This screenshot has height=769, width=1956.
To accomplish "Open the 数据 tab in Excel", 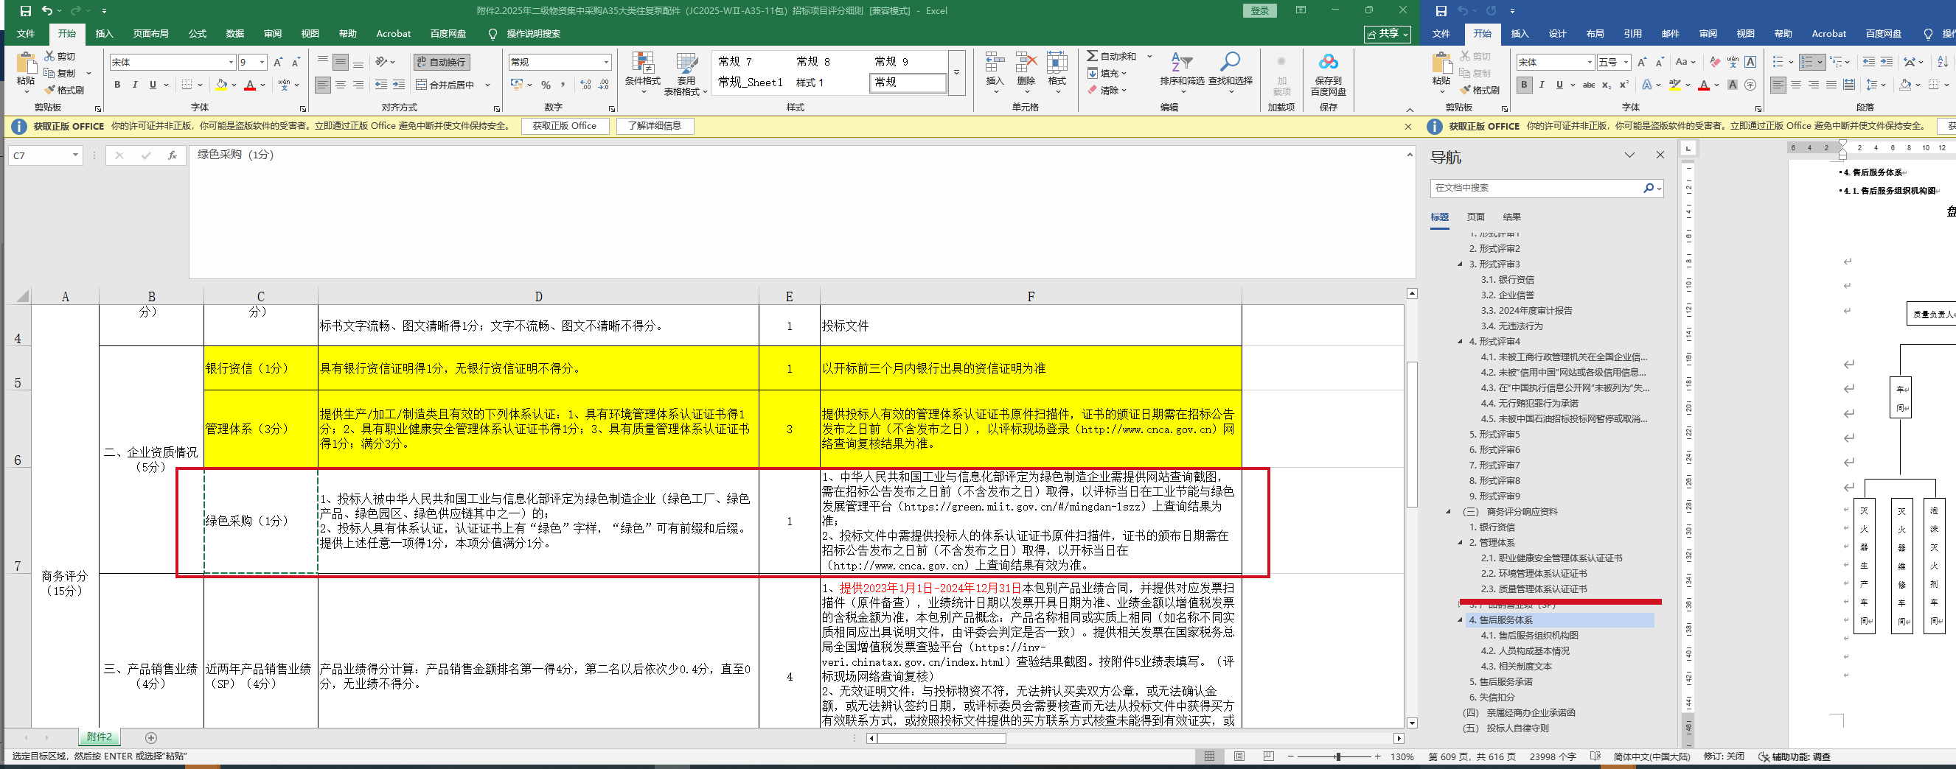I will point(234,33).
